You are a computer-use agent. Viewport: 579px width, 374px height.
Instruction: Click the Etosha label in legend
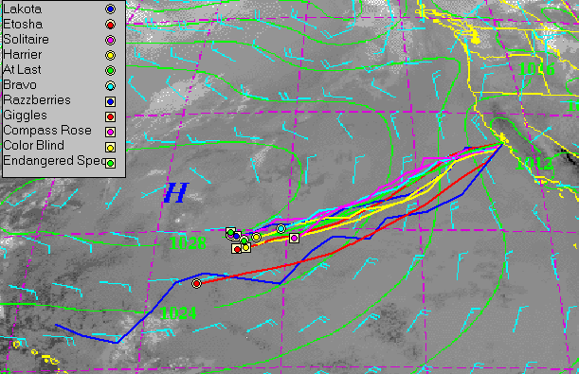coord(23,25)
